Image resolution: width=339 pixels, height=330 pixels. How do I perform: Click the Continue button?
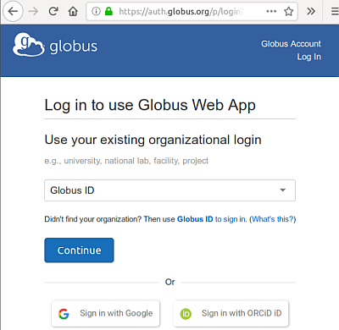coord(79,250)
